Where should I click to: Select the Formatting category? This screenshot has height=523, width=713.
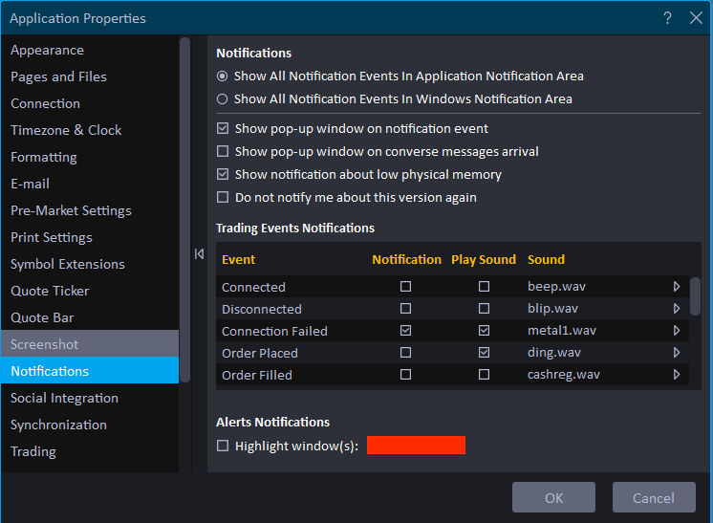pos(90,158)
